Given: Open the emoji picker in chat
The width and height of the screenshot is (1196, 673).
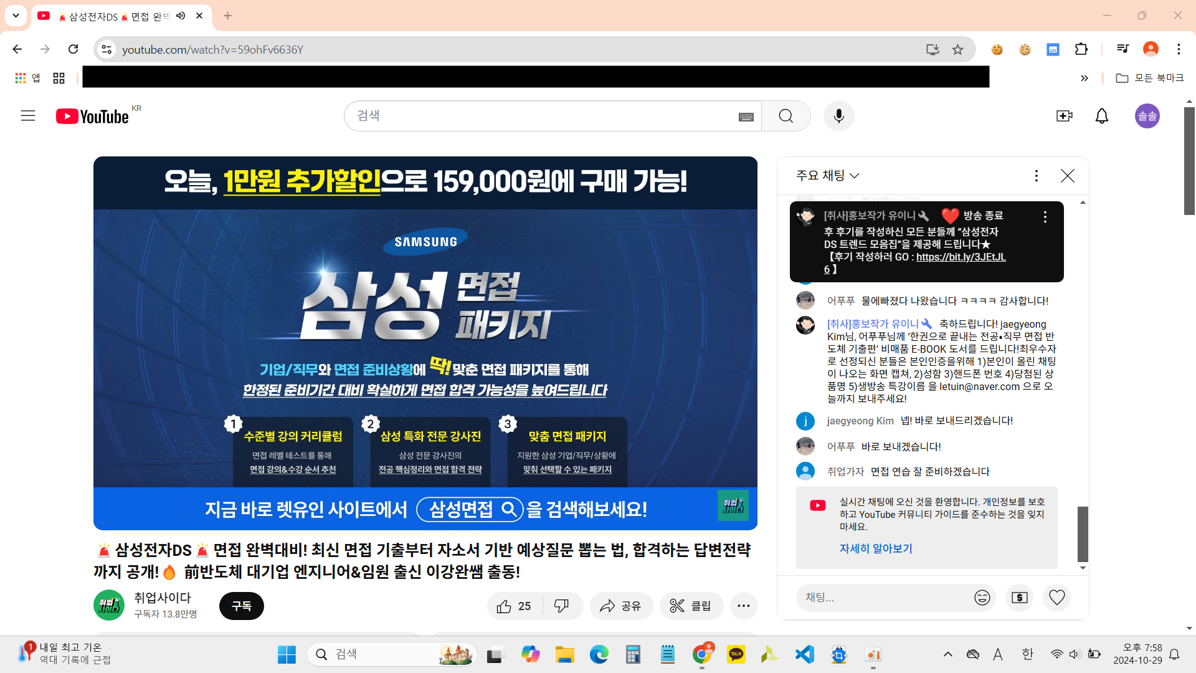Looking at the screenshot, I should click(x=982, y=598).
